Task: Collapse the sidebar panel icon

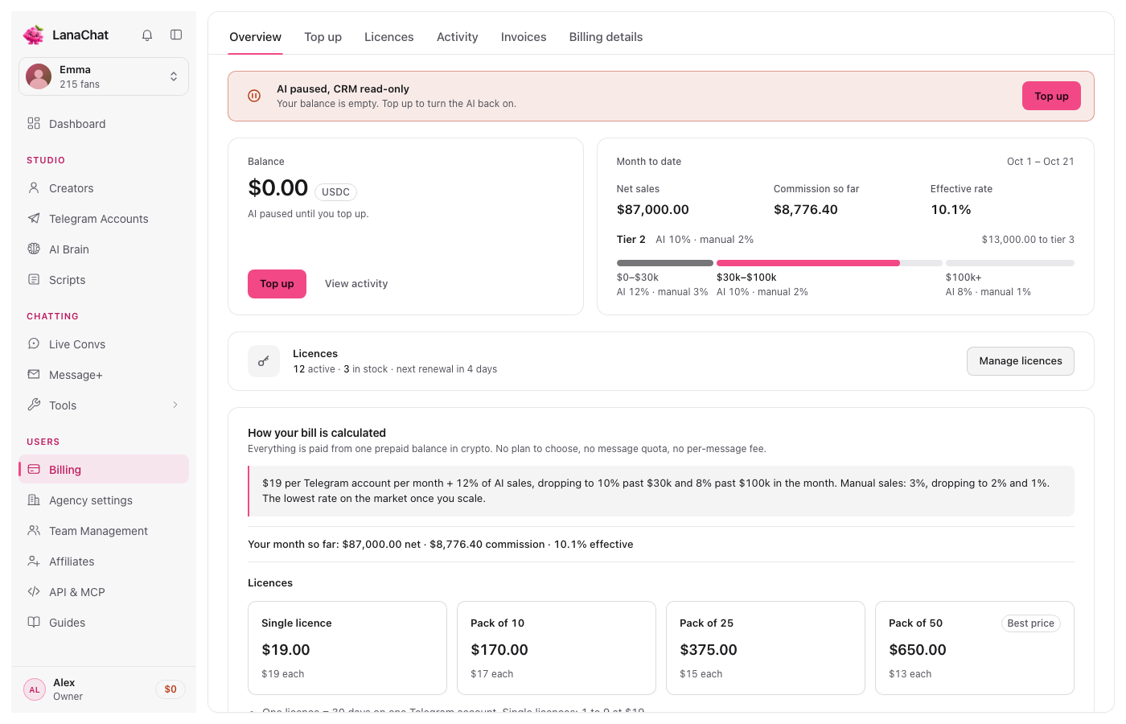Action: [x=176, y=35]
